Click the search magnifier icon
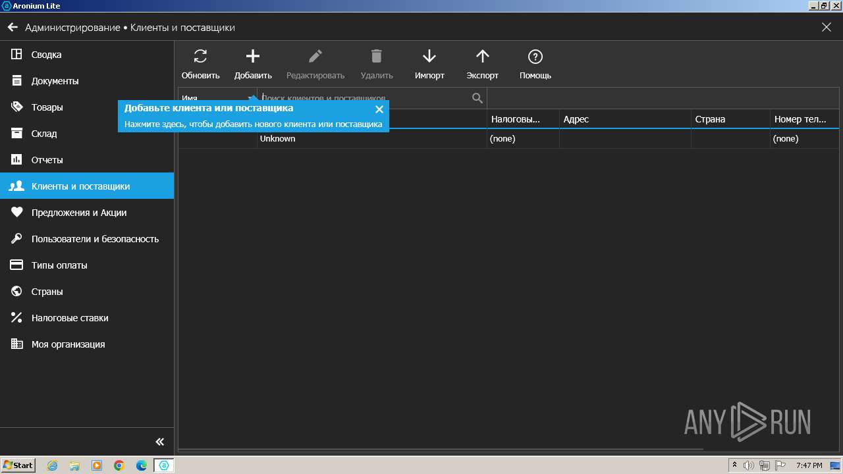Image resolution: width=843 pixels, height=474 pixels. pos(477,98)
